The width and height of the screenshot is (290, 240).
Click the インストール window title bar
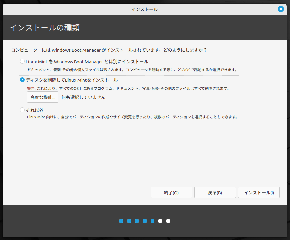tap(144, 9)
